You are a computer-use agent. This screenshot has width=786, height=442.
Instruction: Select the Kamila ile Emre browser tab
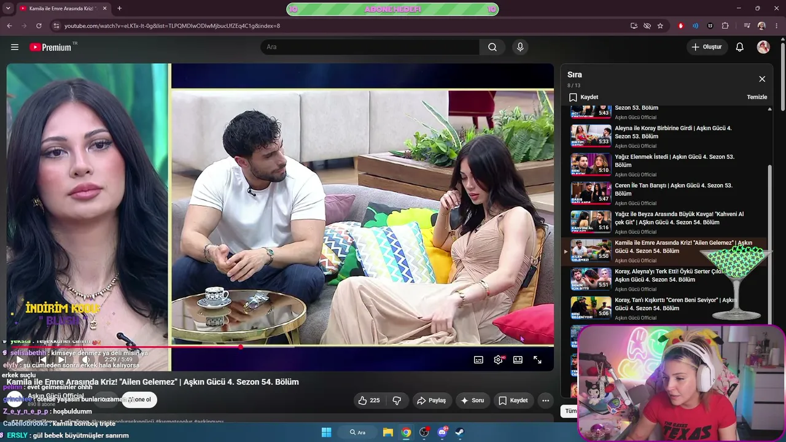click(x=63, y=9)
